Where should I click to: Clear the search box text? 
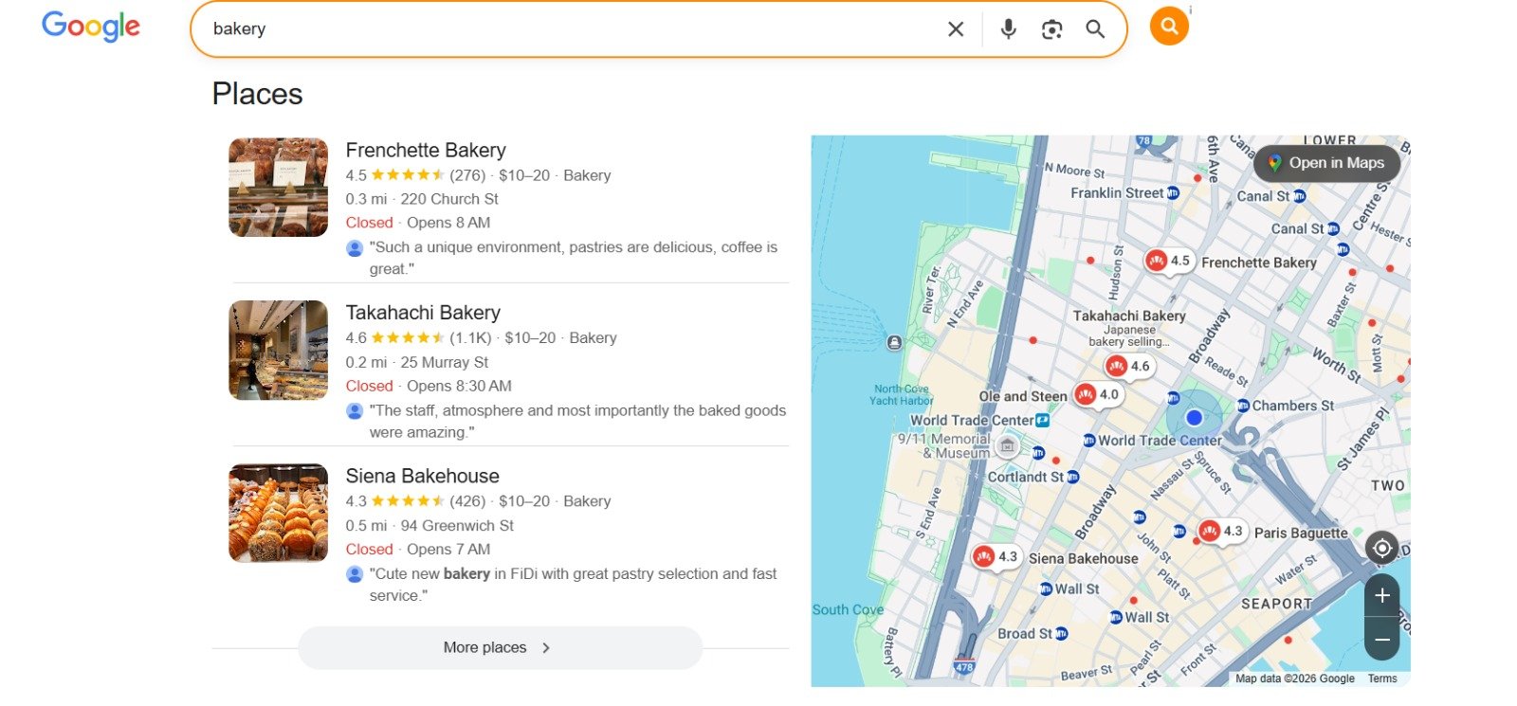pyautogui.click(x=956, y=29)
